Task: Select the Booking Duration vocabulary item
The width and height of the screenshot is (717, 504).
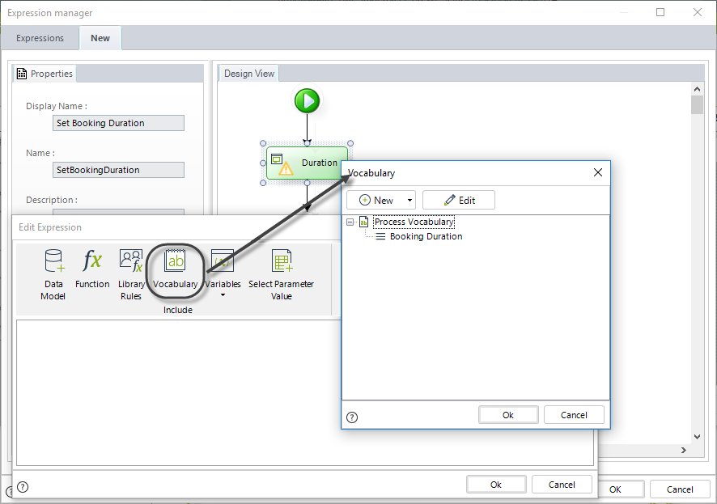Action: 426,236
